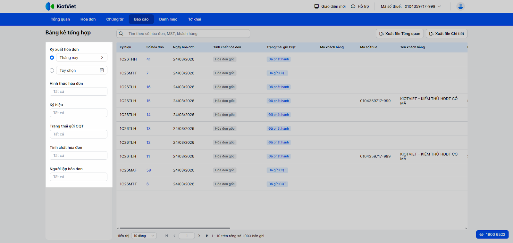Expand the Mã số thuế dropdown
The width and height of the screenshot is (513, 243).
coord(439,6)
